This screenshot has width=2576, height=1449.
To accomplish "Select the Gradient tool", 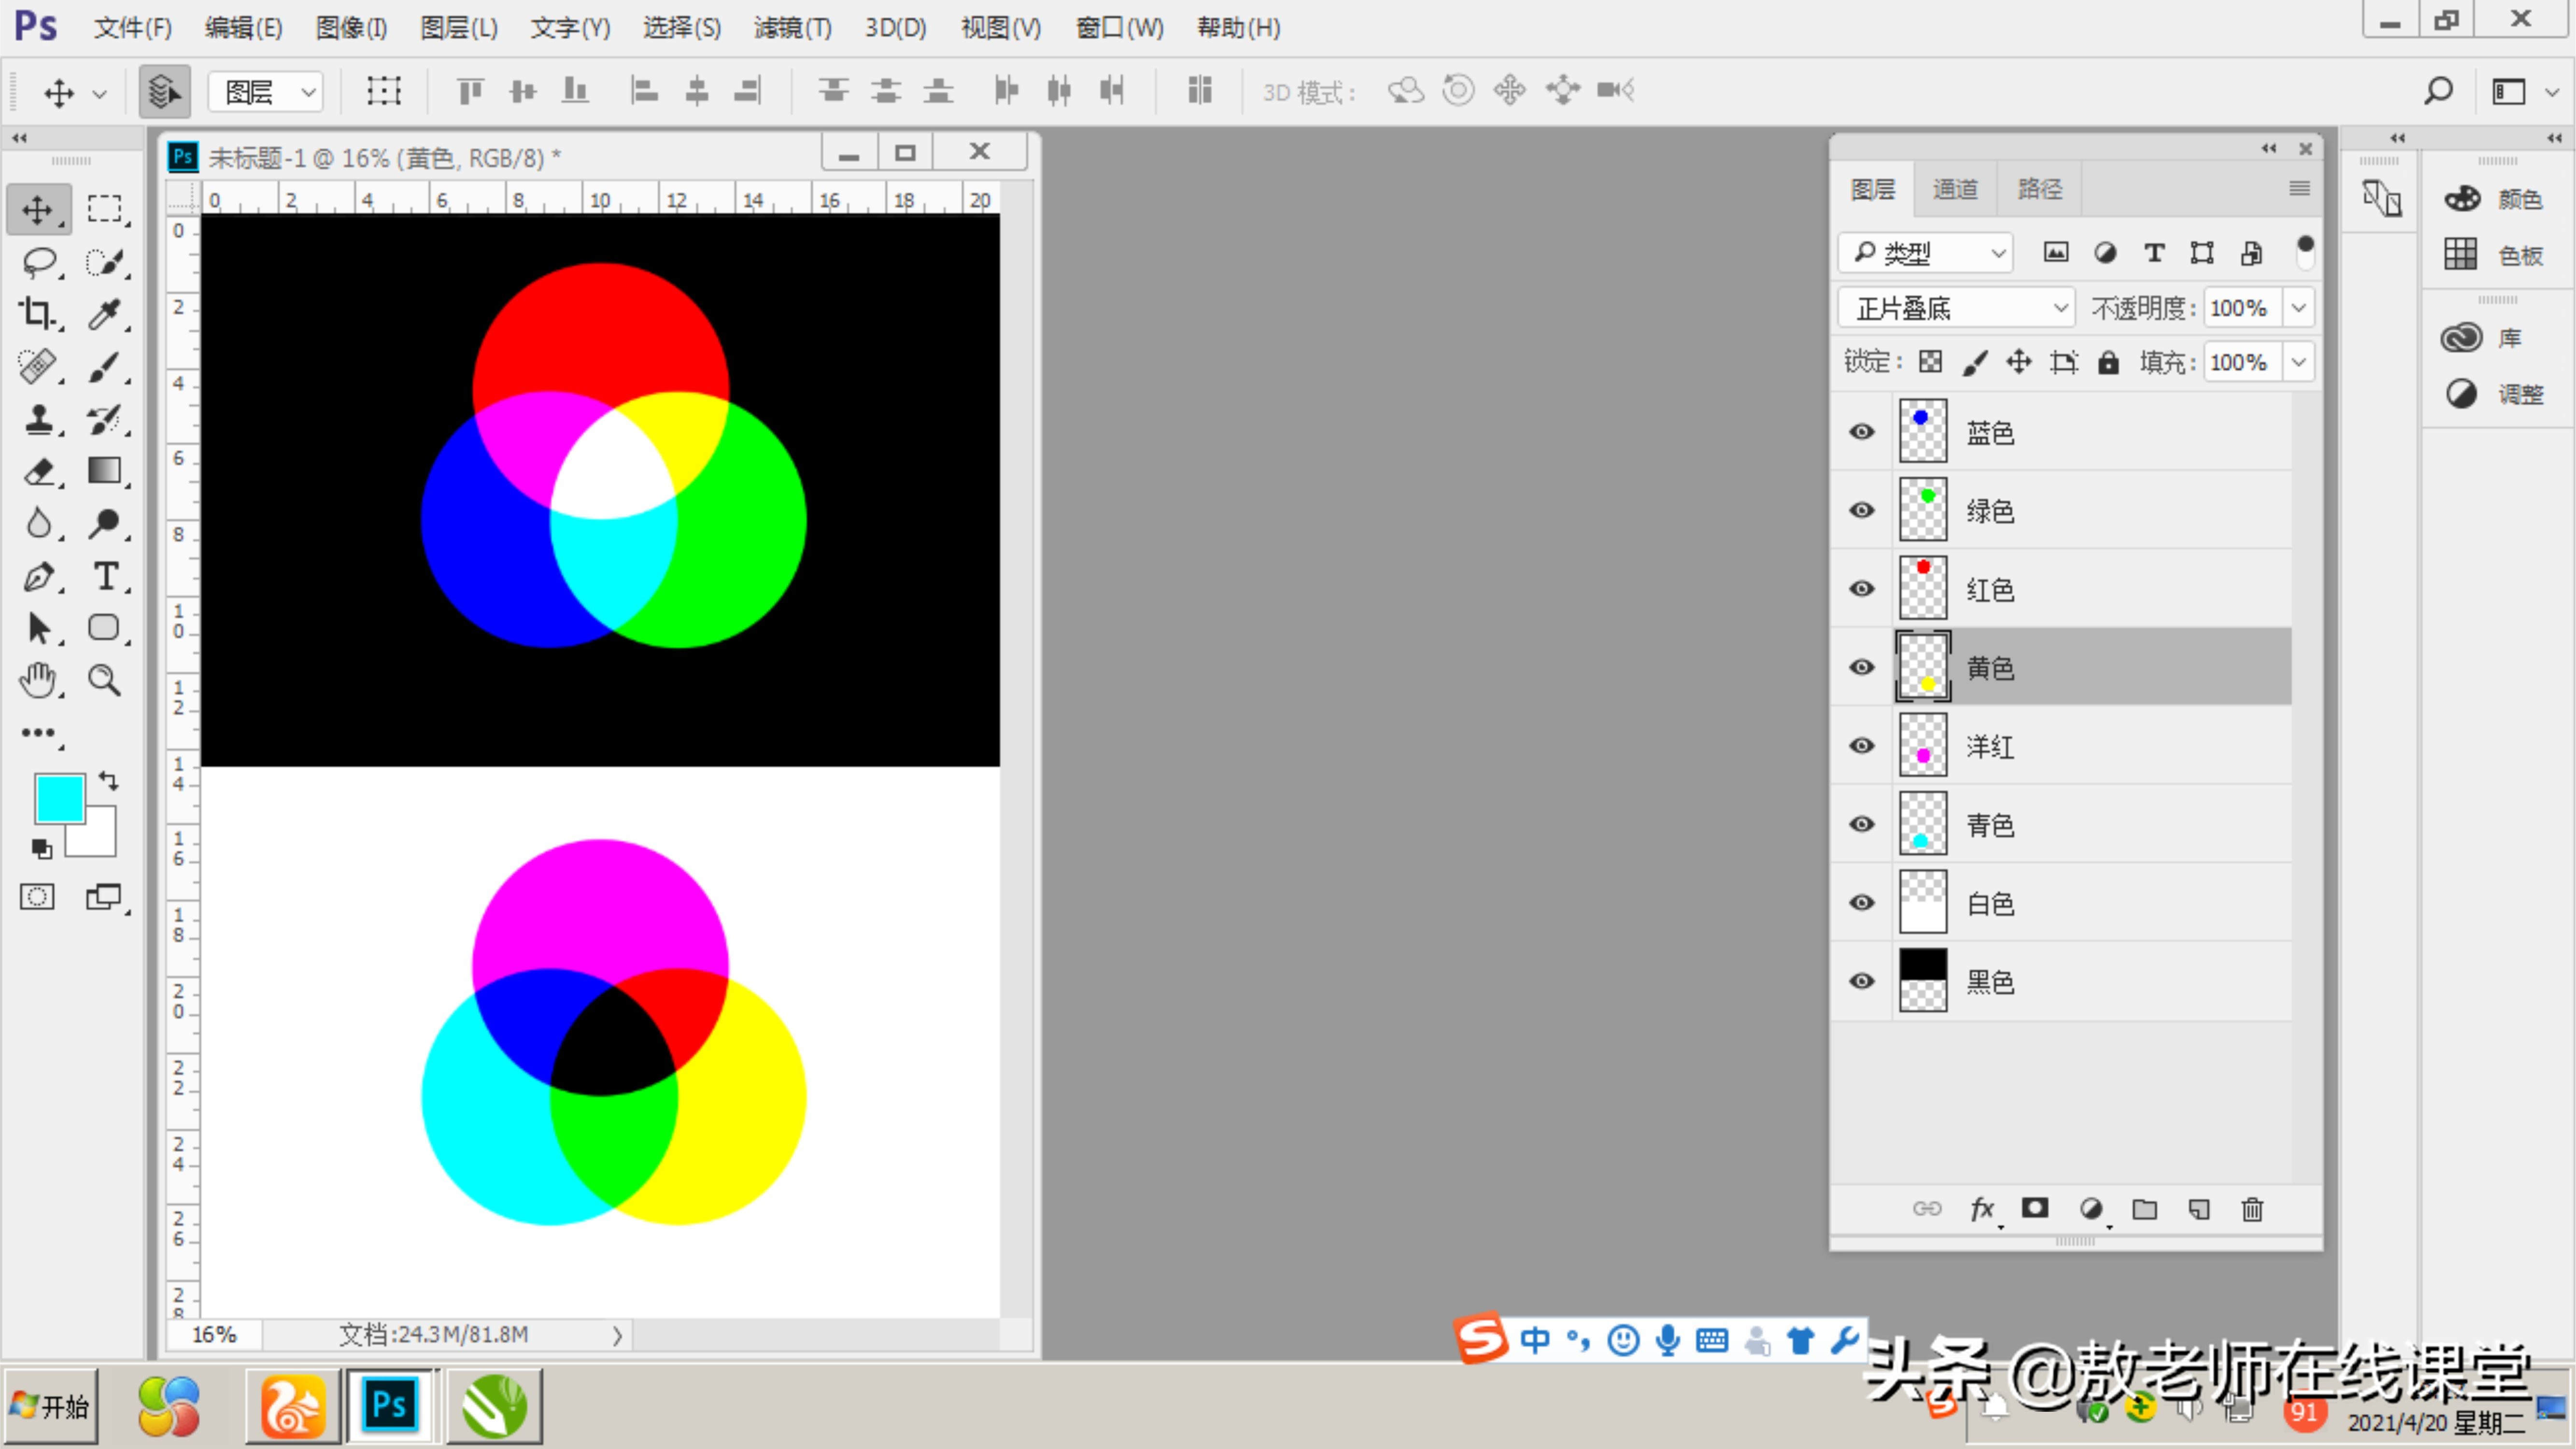I will click(104, 470).
